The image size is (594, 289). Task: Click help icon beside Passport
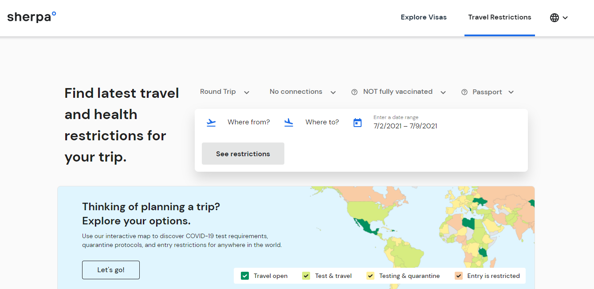click(464, 92)
